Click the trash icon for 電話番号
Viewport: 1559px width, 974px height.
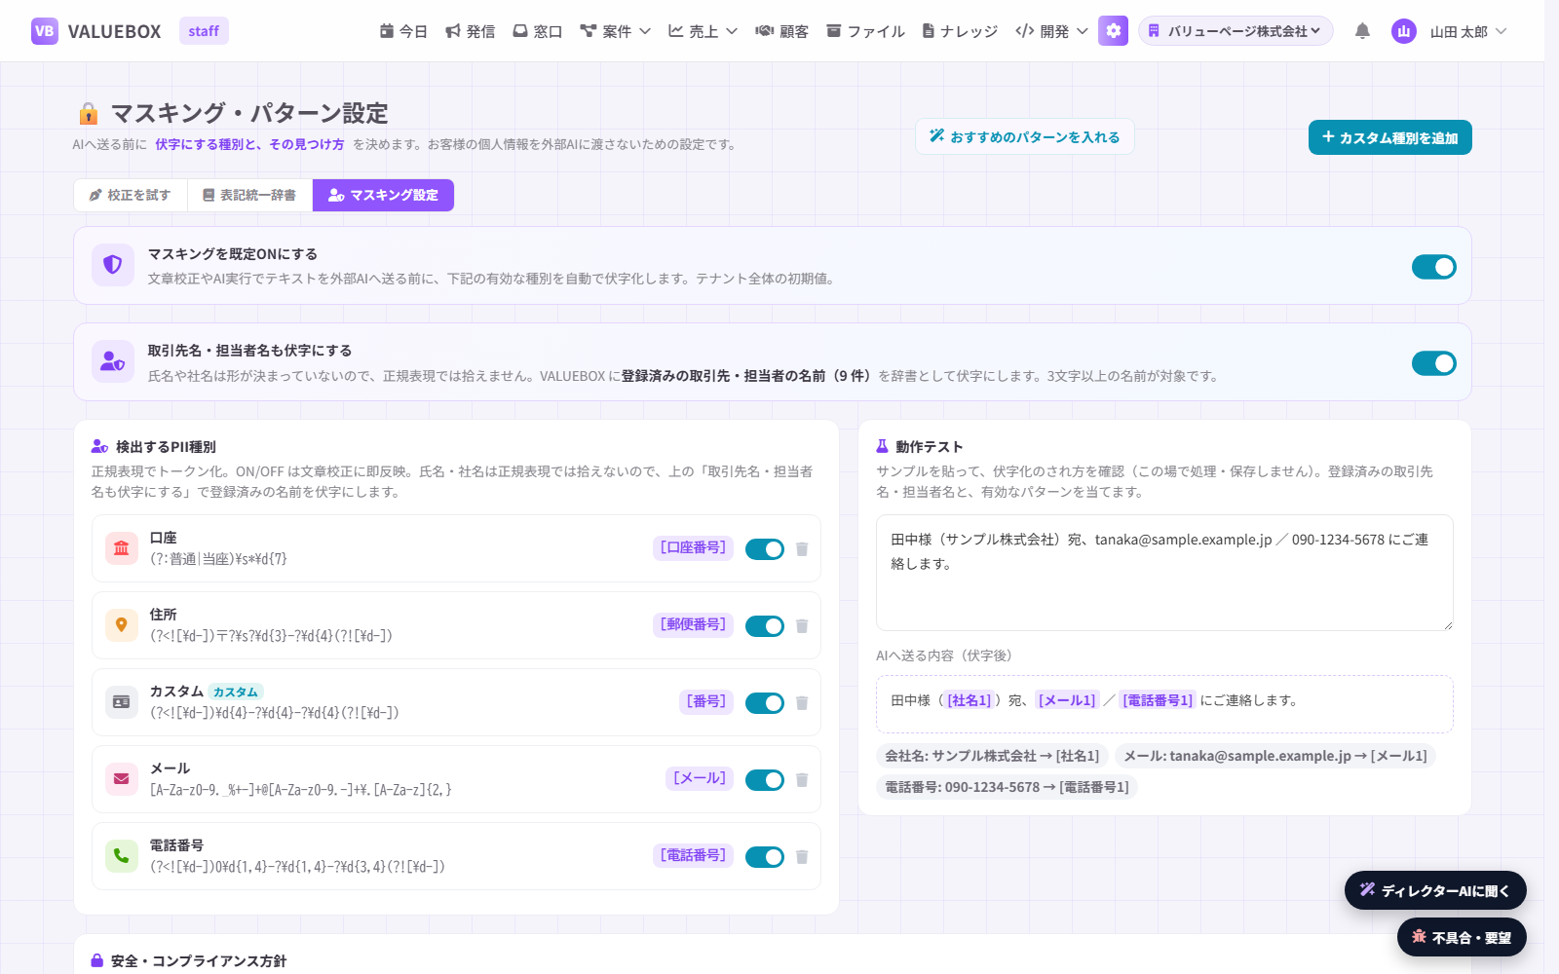coord(802,857)
